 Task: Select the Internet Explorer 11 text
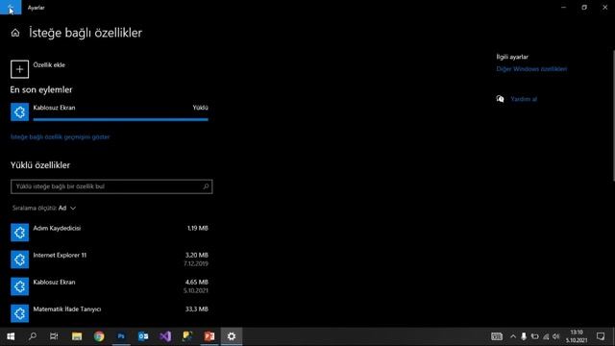[60, 256]
